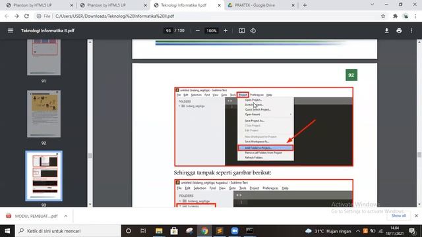This screenshot has height=237, width=422.
Task: Go forward in browser history
Action: pos(16,16)
